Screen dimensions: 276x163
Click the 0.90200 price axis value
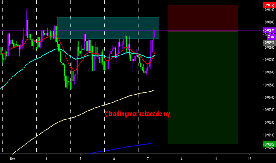(270, 122)
